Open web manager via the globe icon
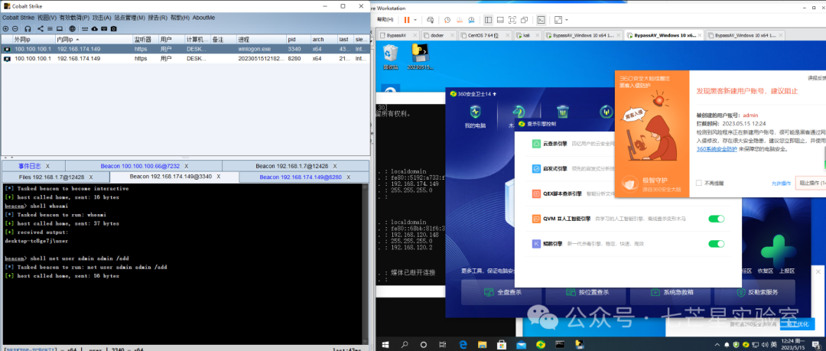 coord(72,28)
